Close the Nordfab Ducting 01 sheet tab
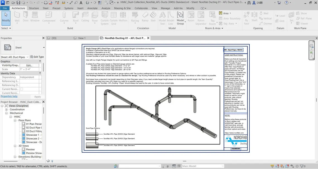Image resolution: width=318 pixels, height=169 pixels. click(148, 38)
